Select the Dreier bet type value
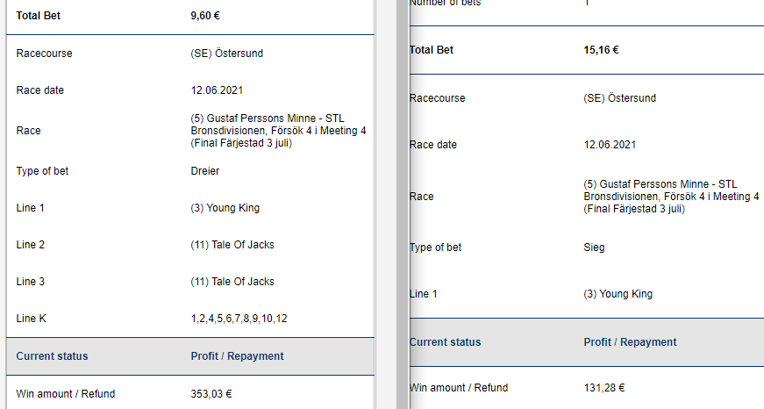Screen dimensions: 764x409 click(204, 171)
